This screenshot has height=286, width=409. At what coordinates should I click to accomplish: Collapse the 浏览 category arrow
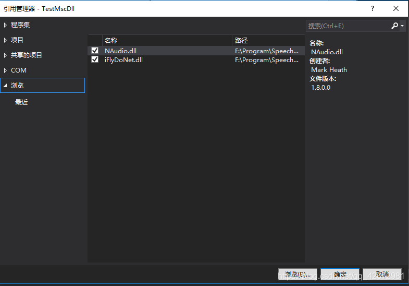(x=5, y=86)
